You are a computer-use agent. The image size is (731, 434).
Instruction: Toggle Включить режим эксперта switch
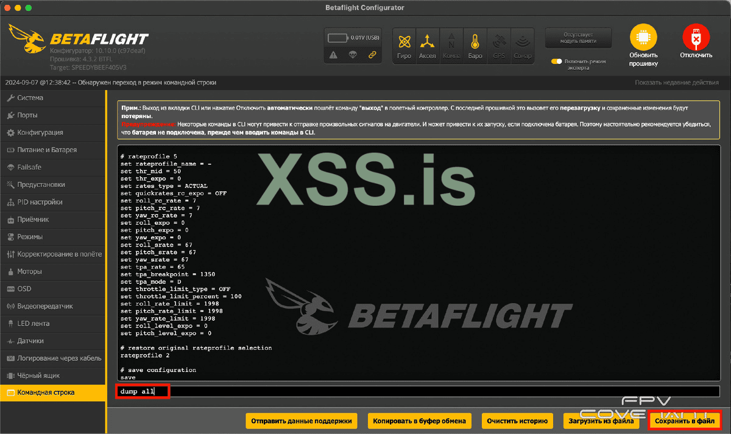pyautogui.click(x=556, y=61)
